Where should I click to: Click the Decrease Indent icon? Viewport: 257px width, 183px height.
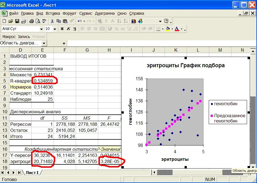[144, 29]
